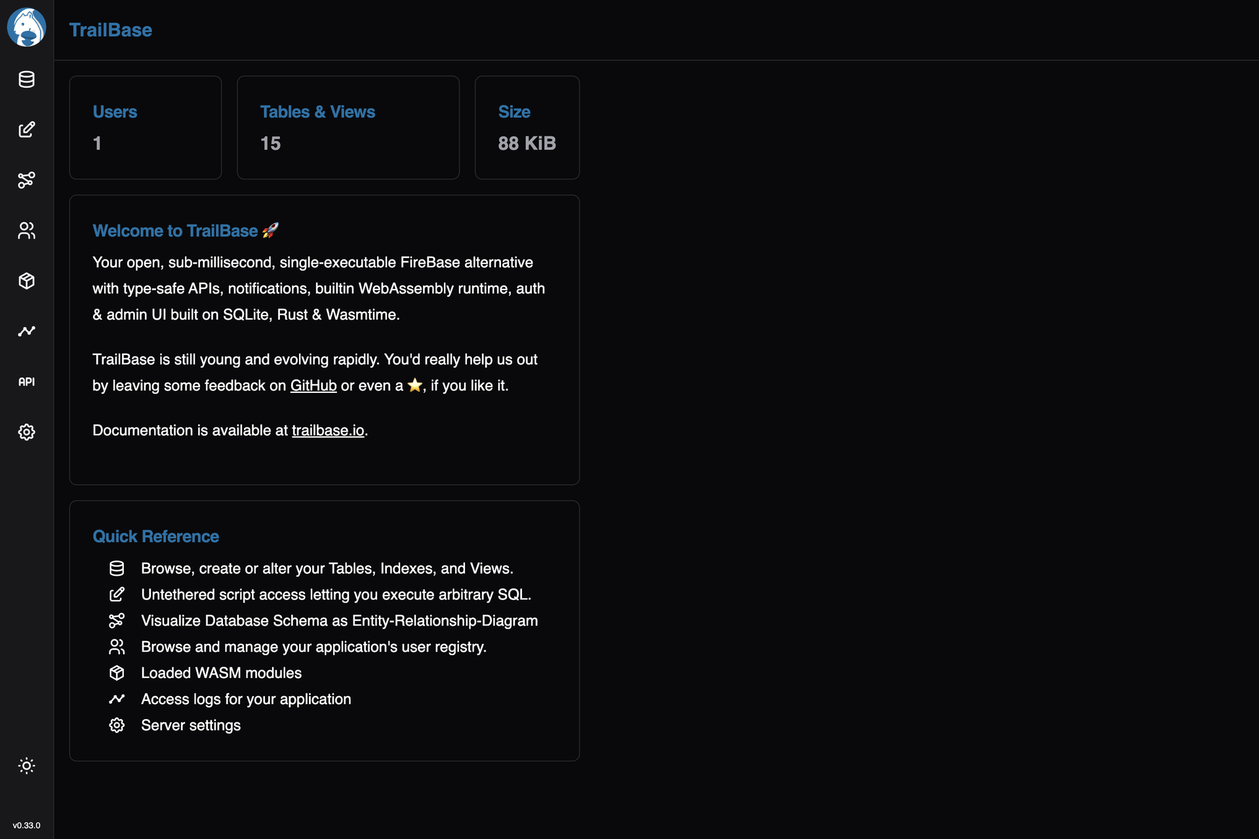
Task: Click users icon in Quick Reference list
Action: (117, 647)
